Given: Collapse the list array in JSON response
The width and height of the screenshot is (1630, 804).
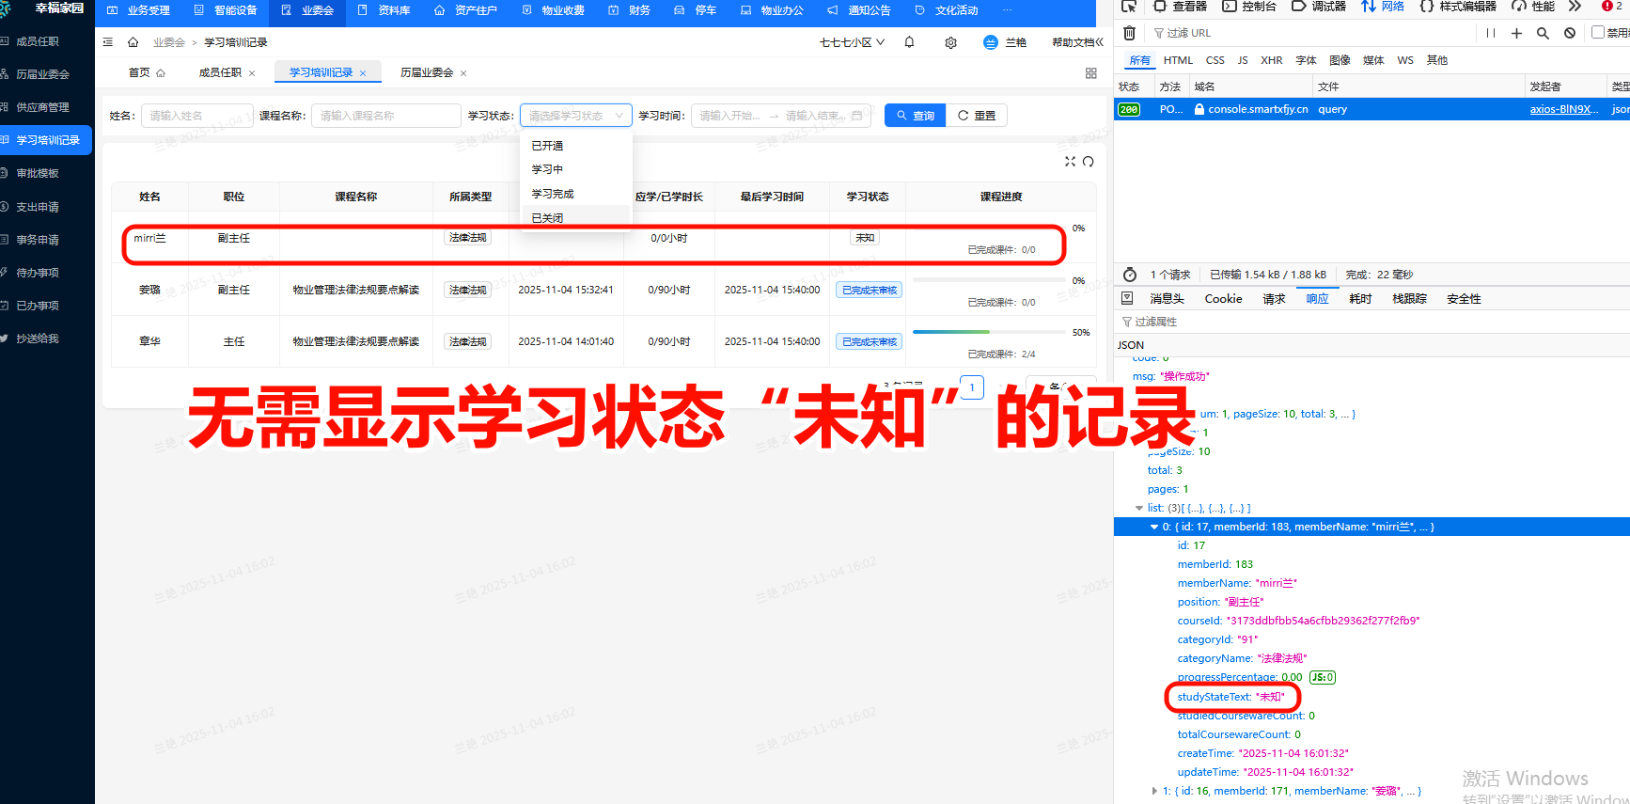Looking at the screenshot, I should coord(1139,508).
